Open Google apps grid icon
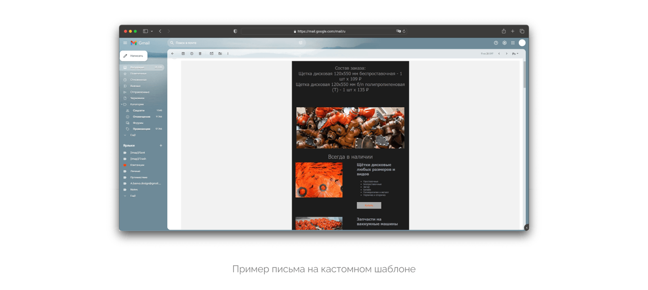 click(x=513, y=43)
